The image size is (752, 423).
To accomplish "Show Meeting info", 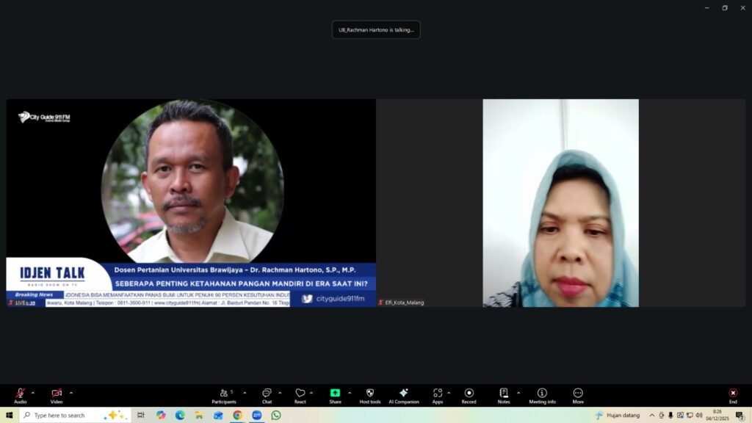I will click(542, 394).
